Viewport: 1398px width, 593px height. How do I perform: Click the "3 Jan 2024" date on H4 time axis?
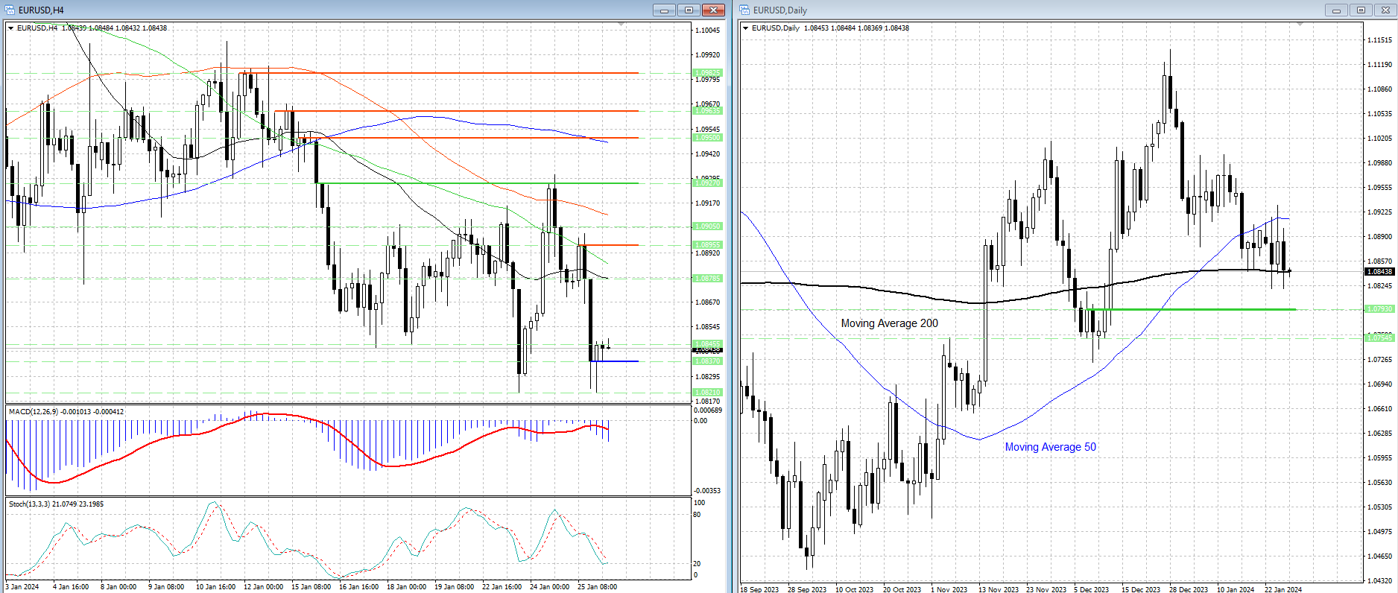[x=22, y=587]
